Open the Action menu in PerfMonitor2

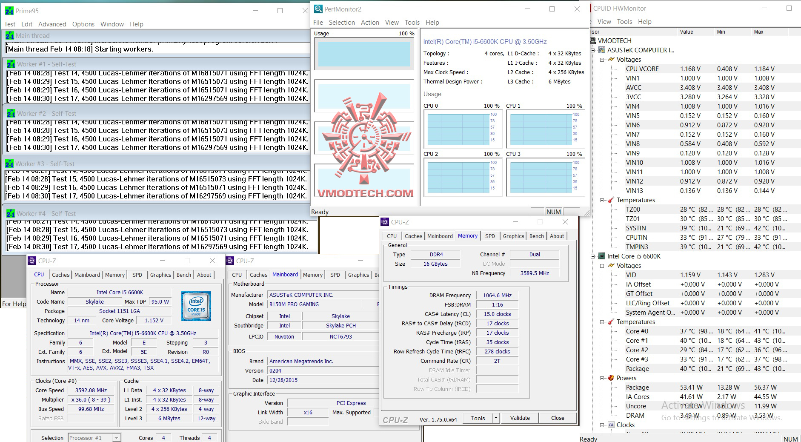370,23
